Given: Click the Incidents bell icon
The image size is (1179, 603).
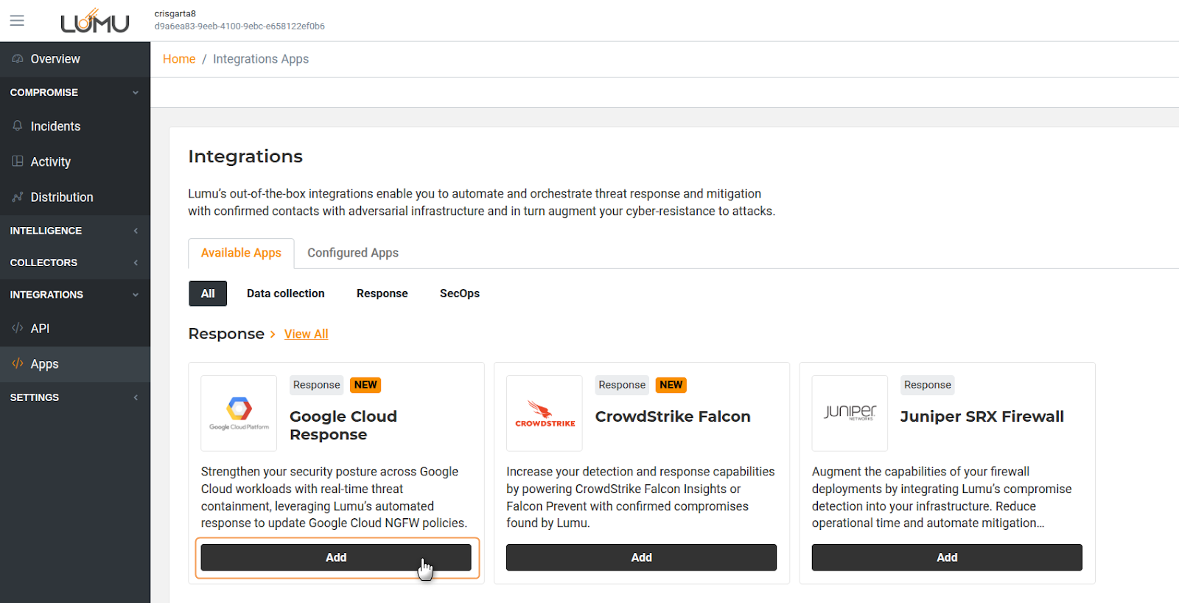Looking at the screenshot, I should pyautogui.click(x=18, y=126).
